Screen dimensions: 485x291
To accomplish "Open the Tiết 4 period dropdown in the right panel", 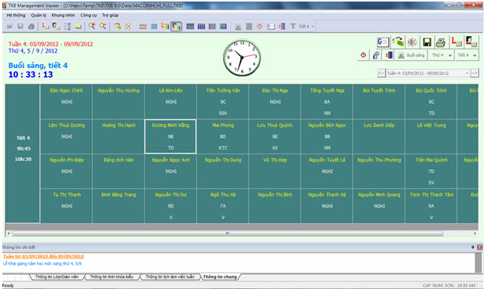I will pos(467,55).
